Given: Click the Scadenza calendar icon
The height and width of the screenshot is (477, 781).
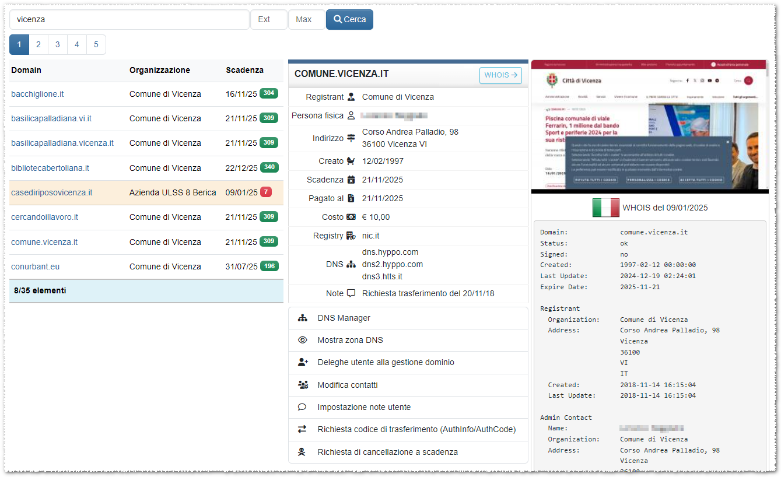Looking at the screenshot, I should tap(351, 180).
